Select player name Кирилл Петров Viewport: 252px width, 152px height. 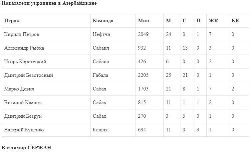tap(21, 34)
